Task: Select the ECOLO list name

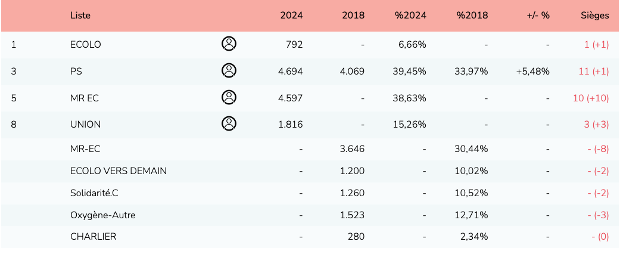Action: click(86, 44)
